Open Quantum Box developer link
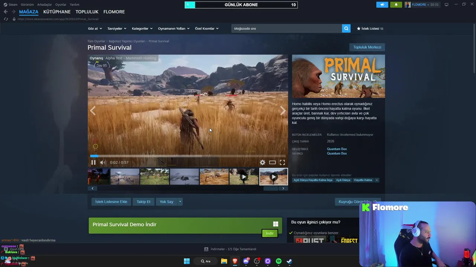This screenshot has width=476, height=267. tap(337, 149)
